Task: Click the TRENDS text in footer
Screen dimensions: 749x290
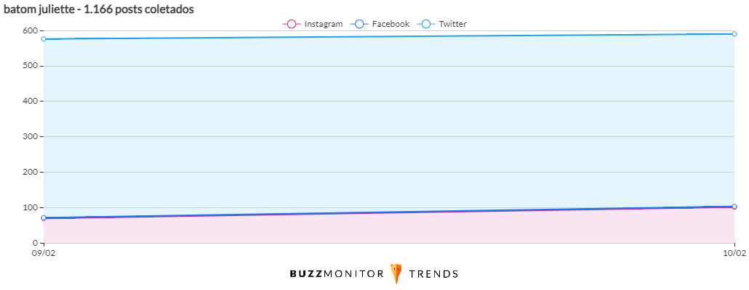Action: (x=433, y=274)
